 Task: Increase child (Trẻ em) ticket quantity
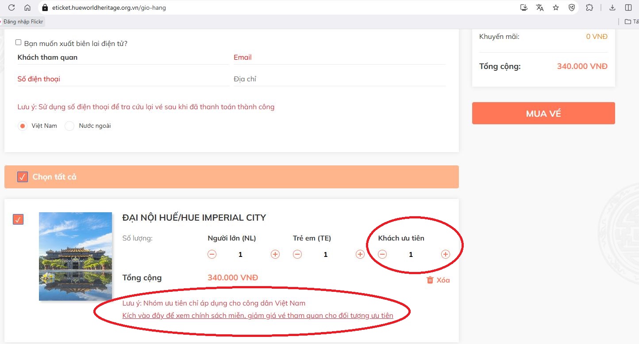[360, 254]
